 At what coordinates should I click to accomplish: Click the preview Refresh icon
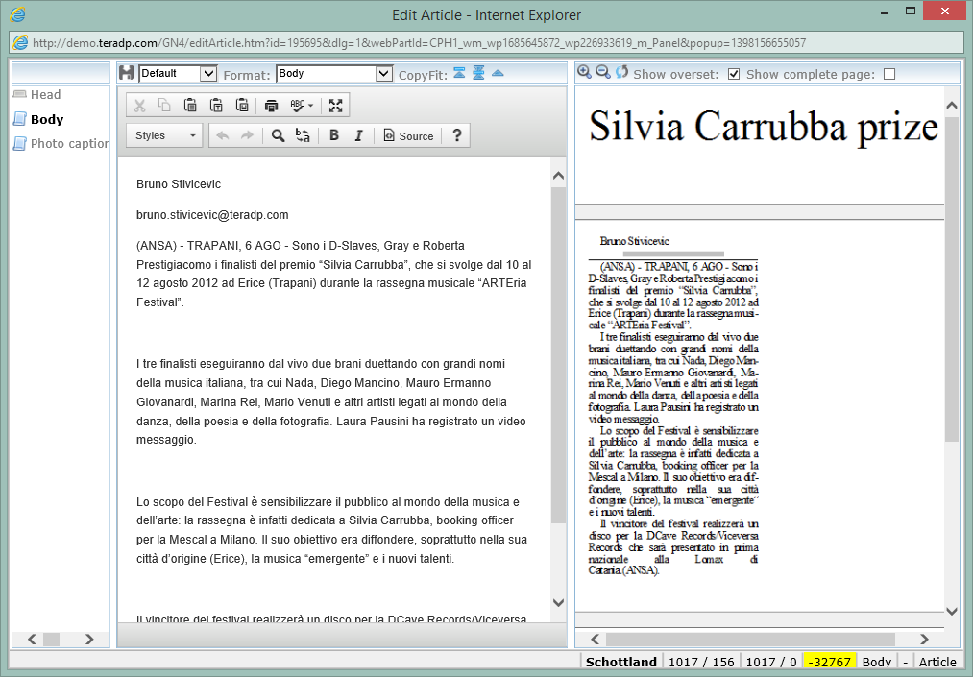pyautogui.click(x=621, y=73)
